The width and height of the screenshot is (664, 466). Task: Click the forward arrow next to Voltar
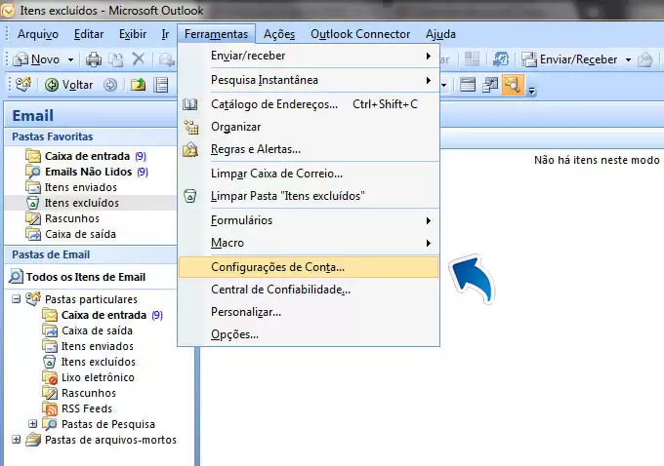point(110,85)
